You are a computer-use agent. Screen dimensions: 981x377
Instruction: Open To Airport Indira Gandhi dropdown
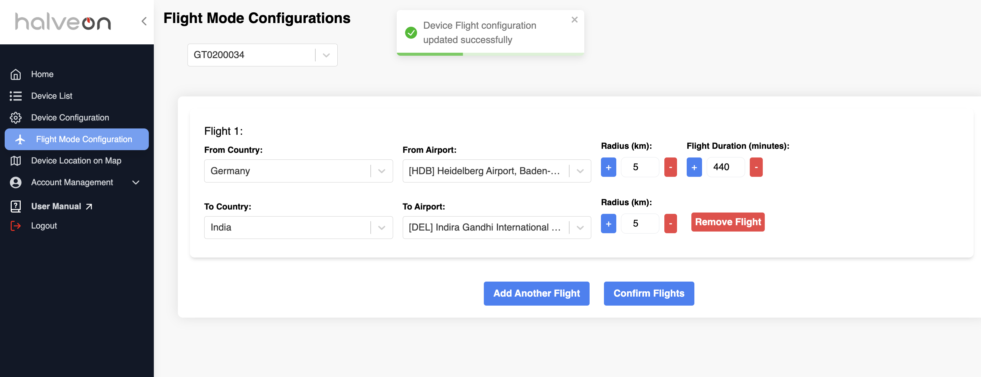[x=497, y=227]
